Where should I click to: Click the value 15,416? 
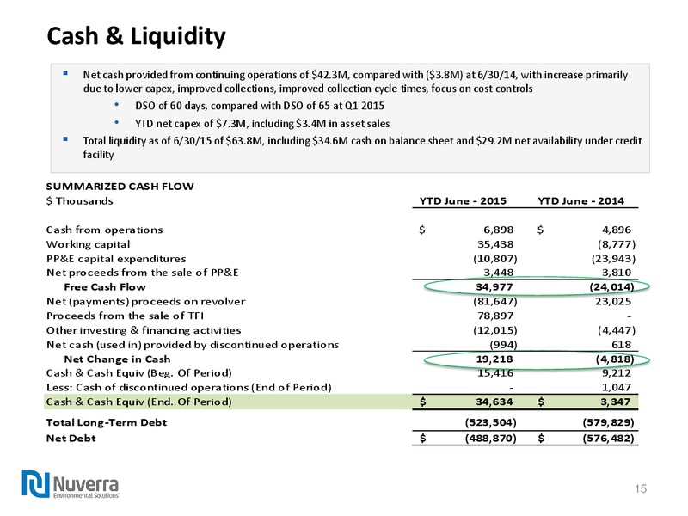[495, 373]
